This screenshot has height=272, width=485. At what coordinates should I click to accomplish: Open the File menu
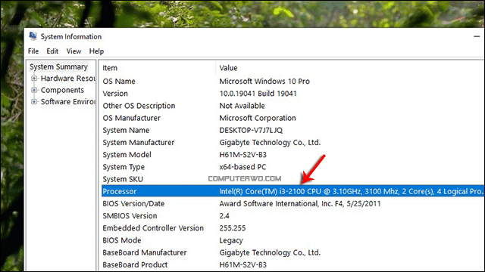click(x=33, y=51)
